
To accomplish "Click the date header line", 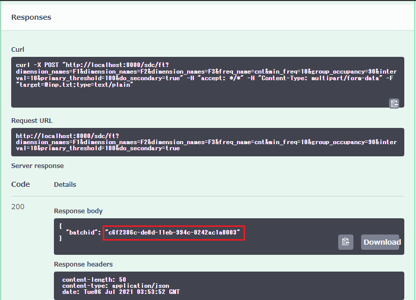I will [121, 292].
